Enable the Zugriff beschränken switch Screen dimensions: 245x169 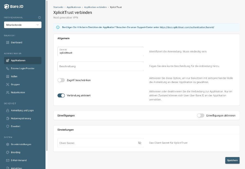pyautogui.click(x=61, y=80)
